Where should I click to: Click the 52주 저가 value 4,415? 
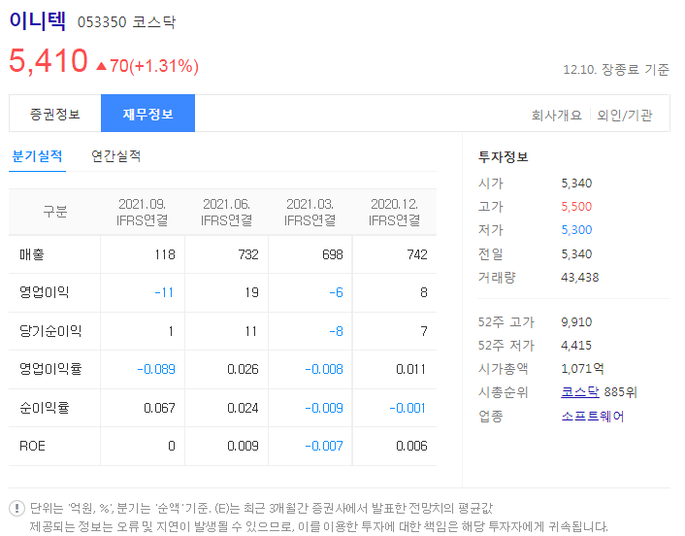pos(576,346)
